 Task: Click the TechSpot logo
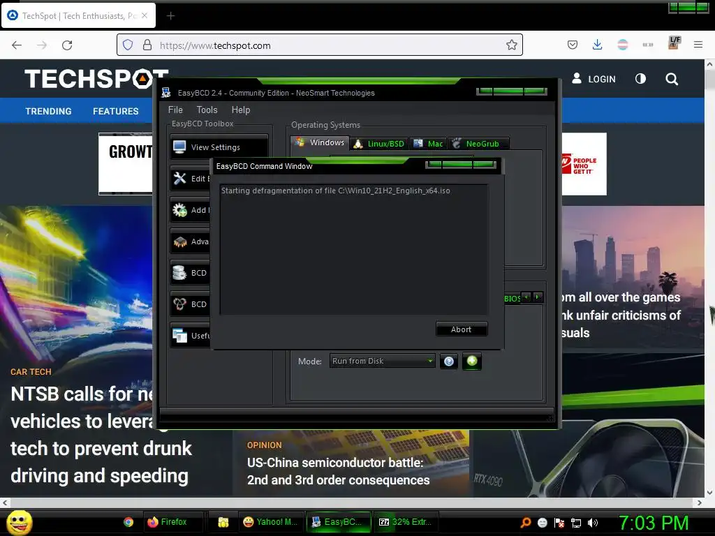click(96, 78)
